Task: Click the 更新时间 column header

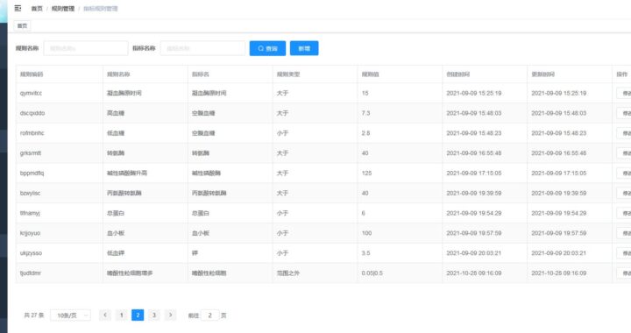Action: [x=542, y=74]
